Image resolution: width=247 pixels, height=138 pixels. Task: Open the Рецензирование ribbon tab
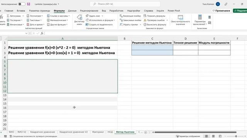[89, 11]
